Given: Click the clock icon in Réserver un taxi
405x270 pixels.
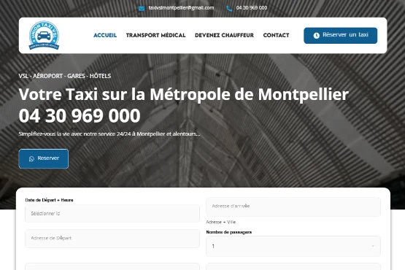Looking at the screenshot, I should coord(317,36).
